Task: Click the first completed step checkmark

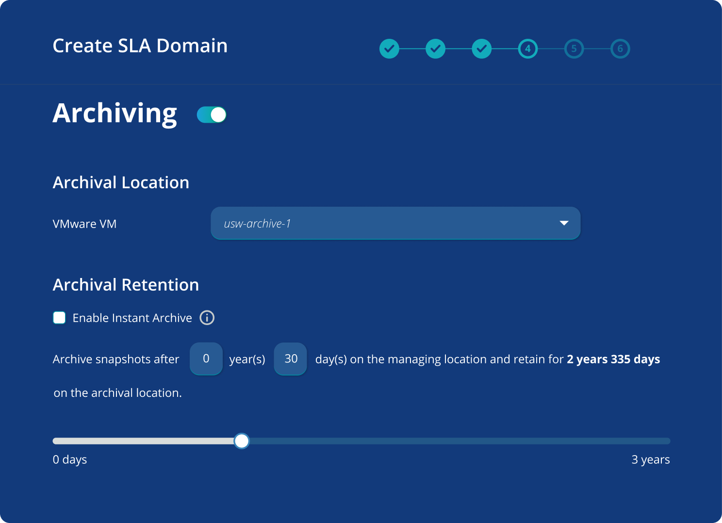Action: click(x=389, y=49)
